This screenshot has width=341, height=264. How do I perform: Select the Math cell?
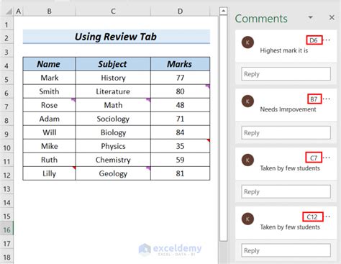(x=113, y=105)
